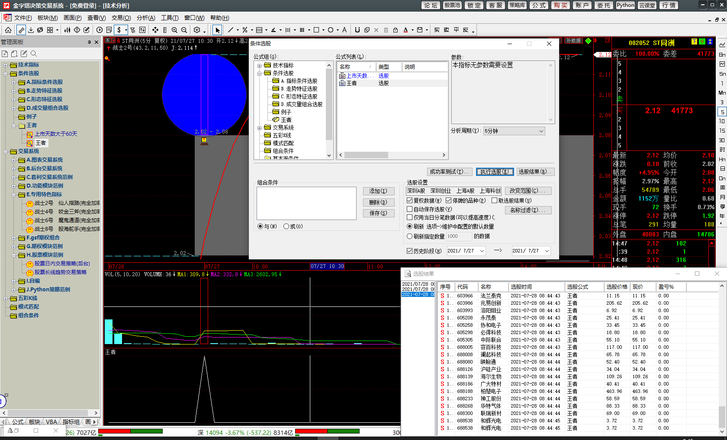The image size is (727, 440).
Task: Expand 交易系统 in the 公式组 tree
Action: 260,128
